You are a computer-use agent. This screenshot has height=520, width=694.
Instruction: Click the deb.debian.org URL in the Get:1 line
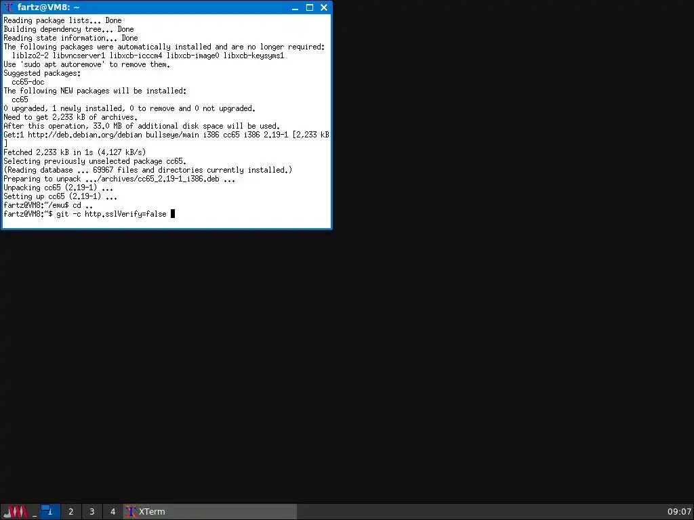tap(85, 135)
